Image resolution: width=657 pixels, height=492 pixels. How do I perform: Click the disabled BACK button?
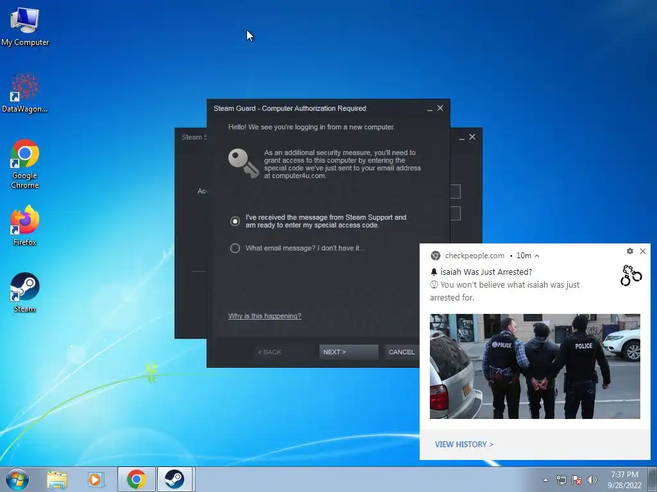pos(284,352)
